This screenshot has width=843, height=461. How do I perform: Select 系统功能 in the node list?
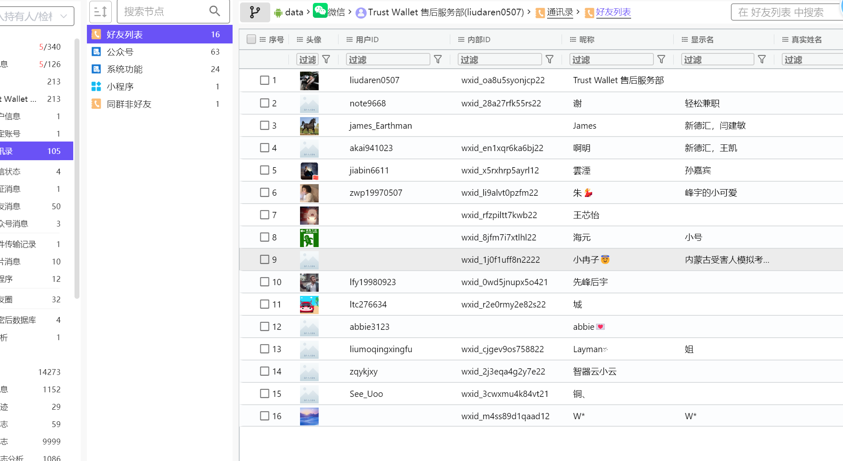[x=124, y=69]
